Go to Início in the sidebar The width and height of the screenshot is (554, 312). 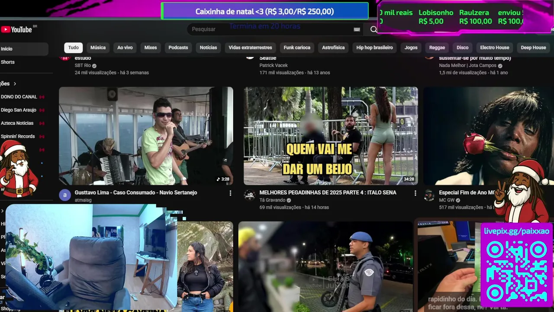[x=24, y=49]
